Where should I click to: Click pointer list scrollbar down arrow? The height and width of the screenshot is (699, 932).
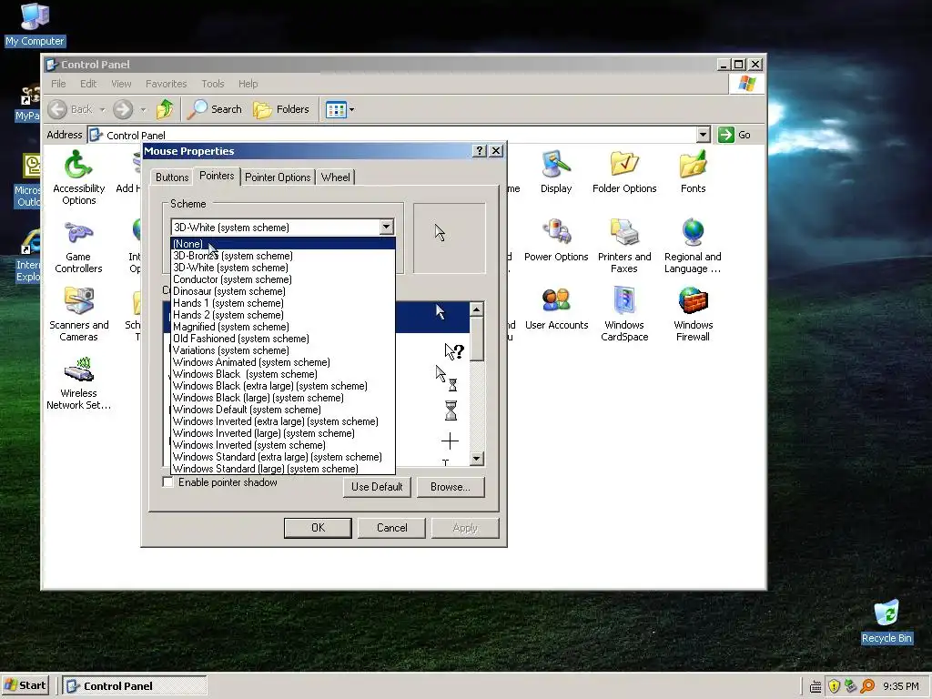[x=477, y=459]
